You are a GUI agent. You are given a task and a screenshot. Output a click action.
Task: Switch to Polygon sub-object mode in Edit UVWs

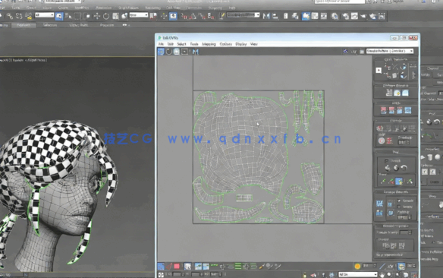(177, 266)
